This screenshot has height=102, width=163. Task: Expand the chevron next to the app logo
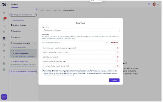[7, 5]
